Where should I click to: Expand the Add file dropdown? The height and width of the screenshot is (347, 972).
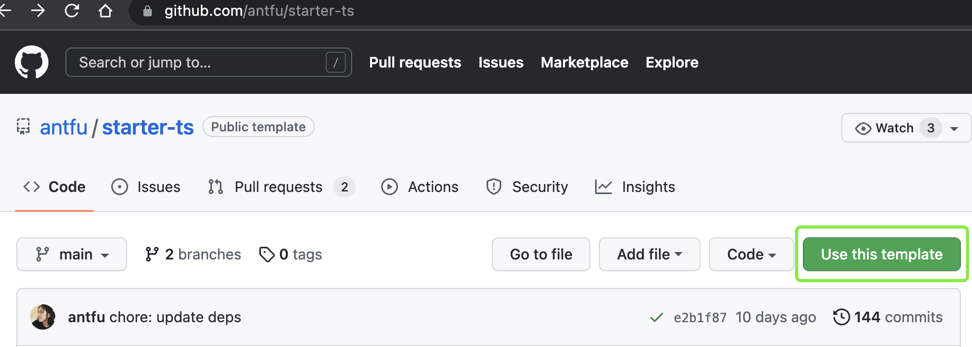[x=649, y=254]
